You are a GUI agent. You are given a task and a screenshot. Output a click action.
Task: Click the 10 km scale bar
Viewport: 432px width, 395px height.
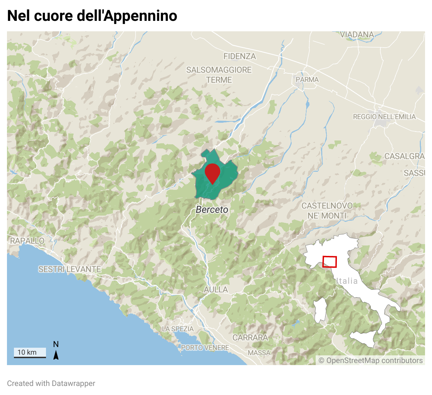coord(30,353)
